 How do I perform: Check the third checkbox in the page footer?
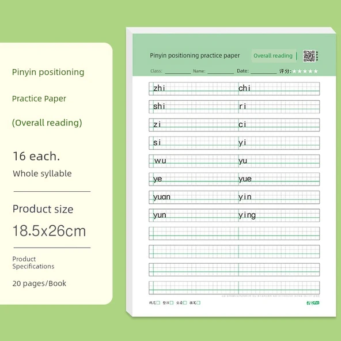185,303
